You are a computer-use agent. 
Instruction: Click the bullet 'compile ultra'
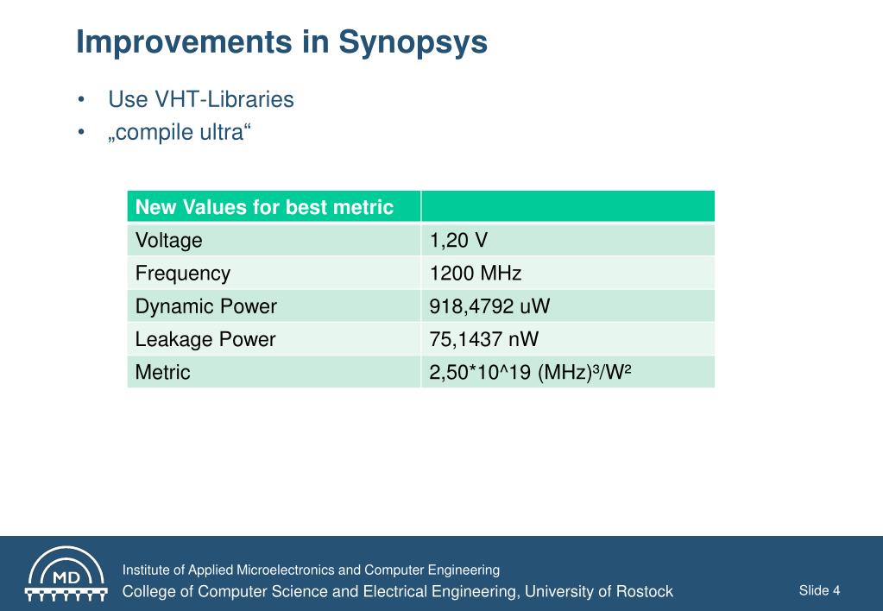(179, 132)
